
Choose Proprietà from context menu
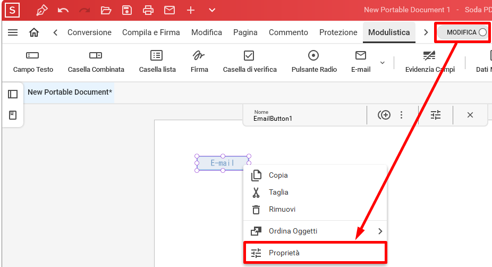pos(315,253)
